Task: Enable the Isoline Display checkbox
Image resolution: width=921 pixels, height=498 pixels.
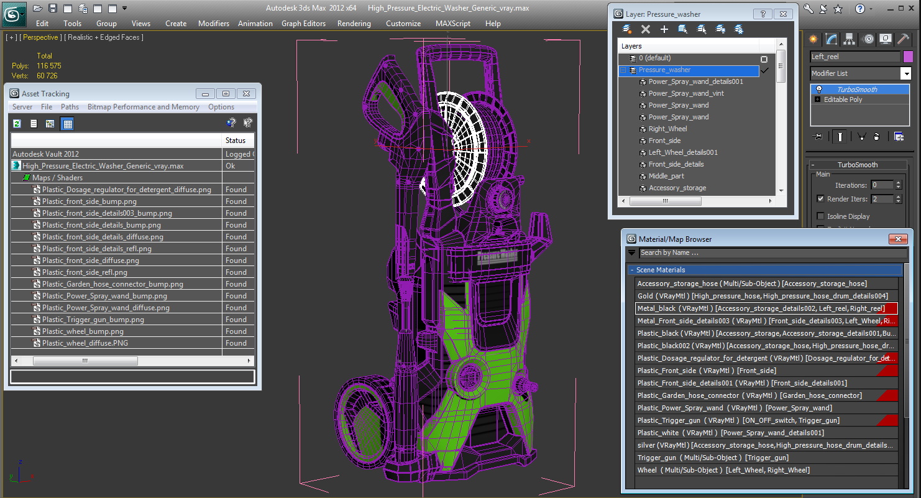Action: pyautogui.click(x=820, y=216)
